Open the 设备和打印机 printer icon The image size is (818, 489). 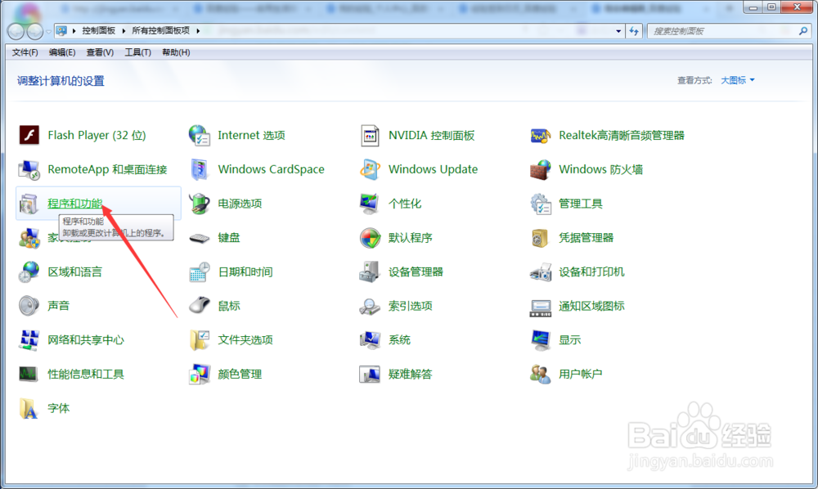point(540,271)
